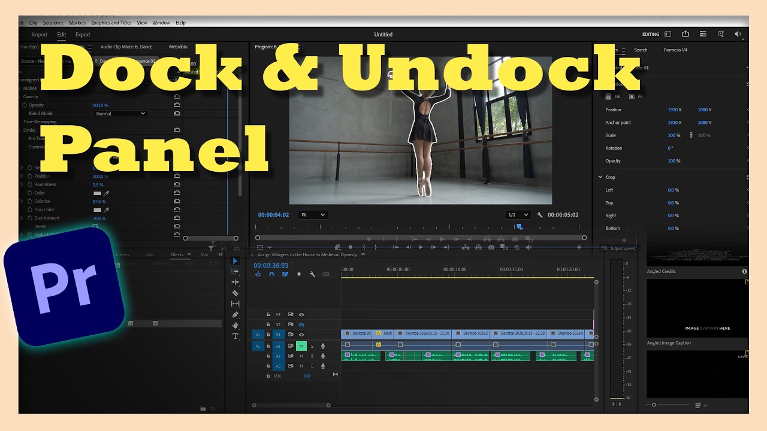Toggle V3 track lock
This screenshot has width=767, height=431.
268,314
